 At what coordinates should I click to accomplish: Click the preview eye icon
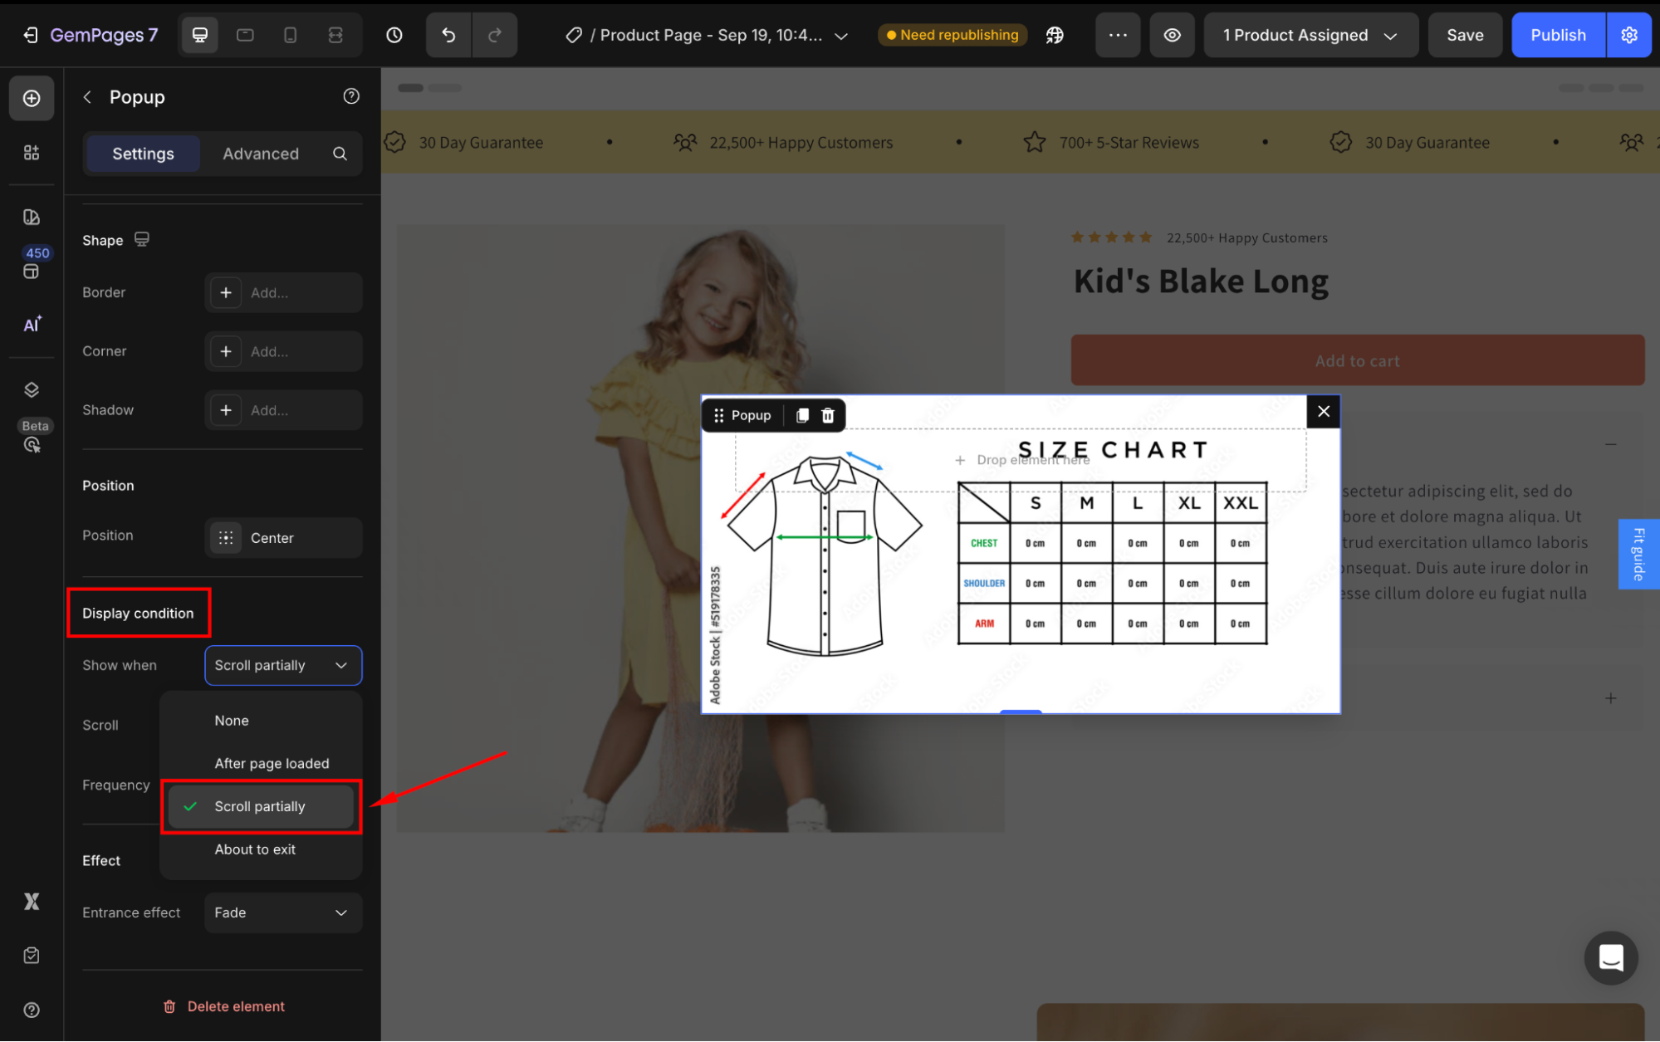coord(1172,35)
